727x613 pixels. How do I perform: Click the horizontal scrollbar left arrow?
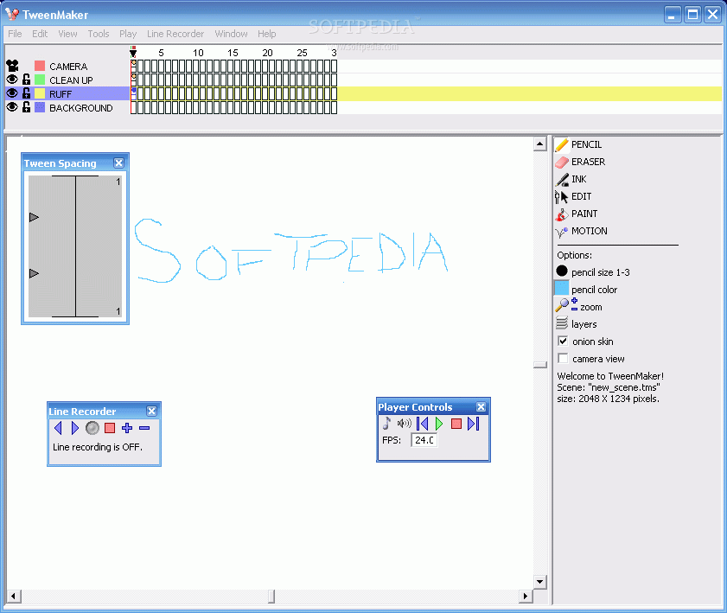tap(13, 596)
